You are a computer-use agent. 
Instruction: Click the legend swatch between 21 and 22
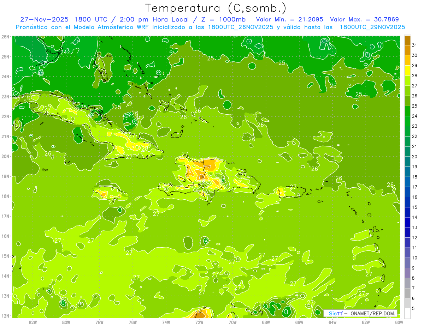coord(407,141)
